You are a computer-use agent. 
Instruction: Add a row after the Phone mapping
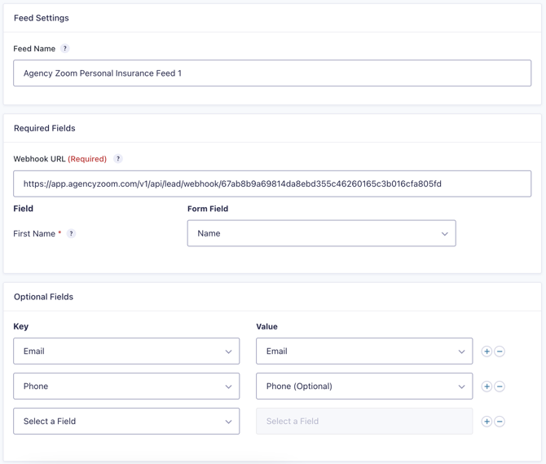(x=487, y=387)
